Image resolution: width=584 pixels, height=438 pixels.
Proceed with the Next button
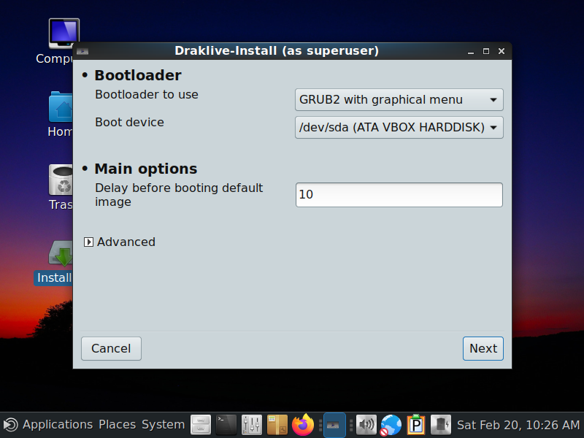(x=483, y=349)
